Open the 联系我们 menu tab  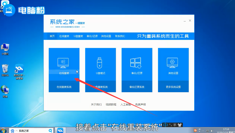120,36
